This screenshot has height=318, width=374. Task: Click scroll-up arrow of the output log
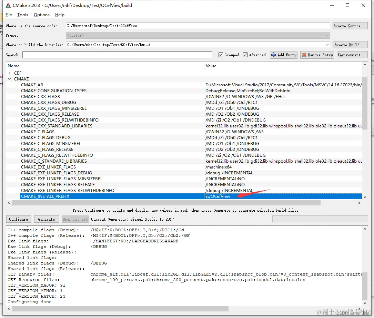point(365,229)
